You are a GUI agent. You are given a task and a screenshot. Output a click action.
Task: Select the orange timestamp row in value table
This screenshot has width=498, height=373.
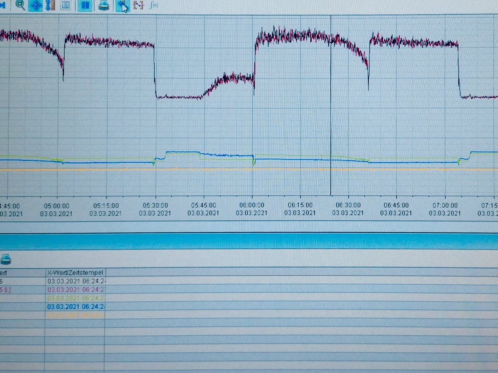click(x=76, y=315)
